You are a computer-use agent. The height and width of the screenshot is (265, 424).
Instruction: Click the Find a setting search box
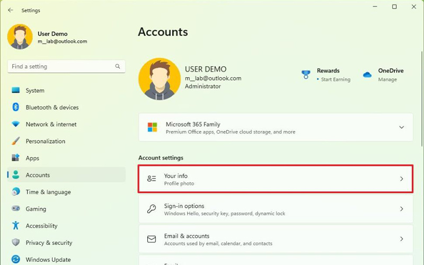pyautogui.click(x=66, y=66)
